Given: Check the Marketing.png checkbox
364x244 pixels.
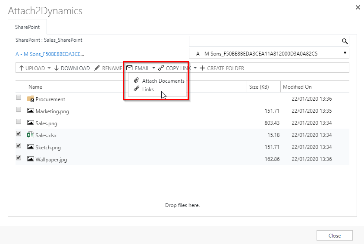Looking at the screenshot, I should tap(19, 109).
